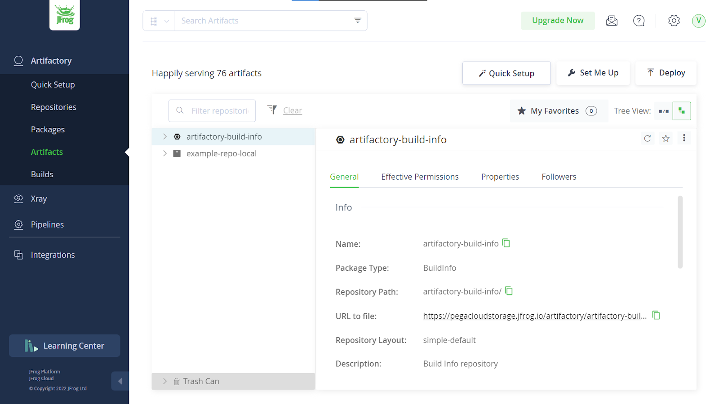719x404 pixels.
Task: Click the details panel scrollbar
Action: click(680, 232)
